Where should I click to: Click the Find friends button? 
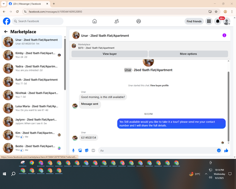(x=194, y=21)
